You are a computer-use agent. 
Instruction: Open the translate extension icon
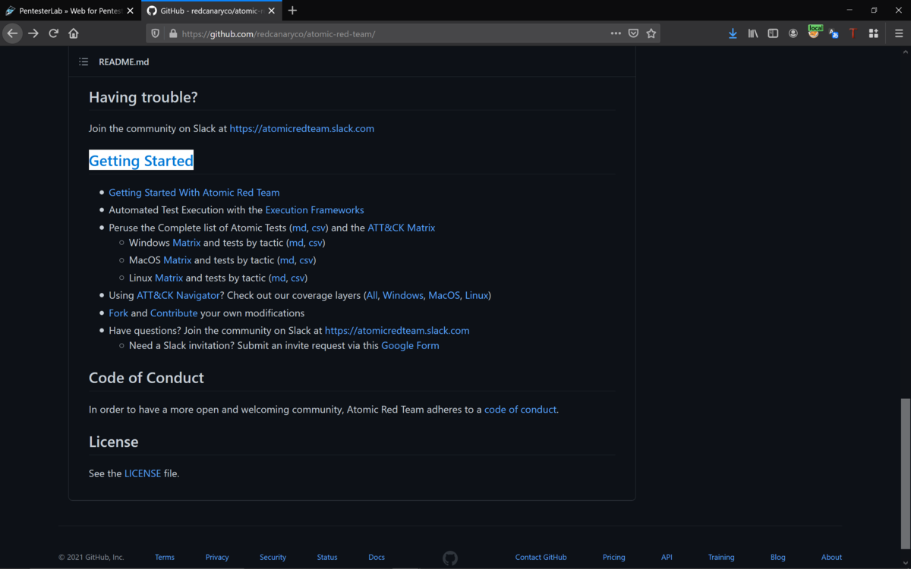(834, 33)
